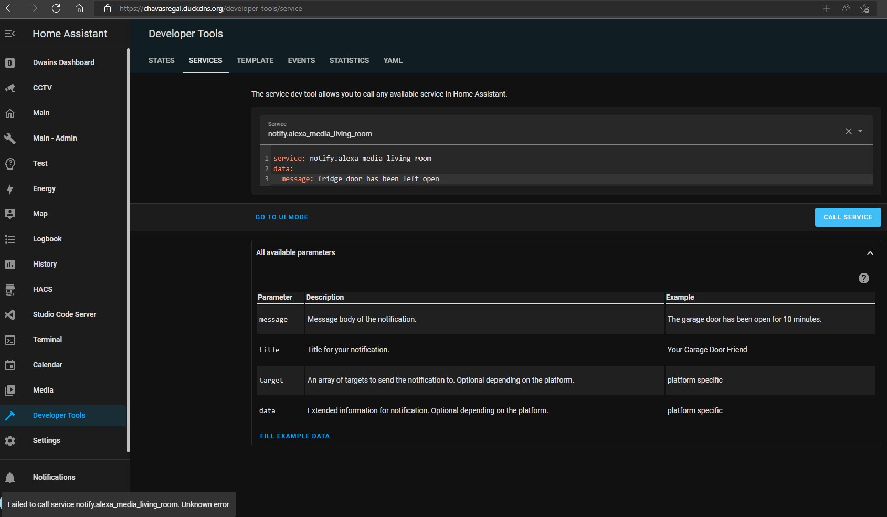Switch to the States tab
Screen dimensions: 887x517
(161, 60)
